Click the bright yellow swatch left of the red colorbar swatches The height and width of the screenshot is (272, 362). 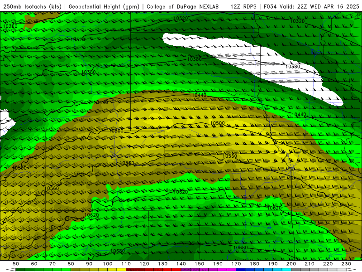pos(121,270)
